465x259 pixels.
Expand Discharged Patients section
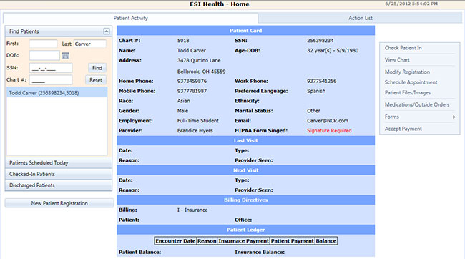(x=59, y=185)
